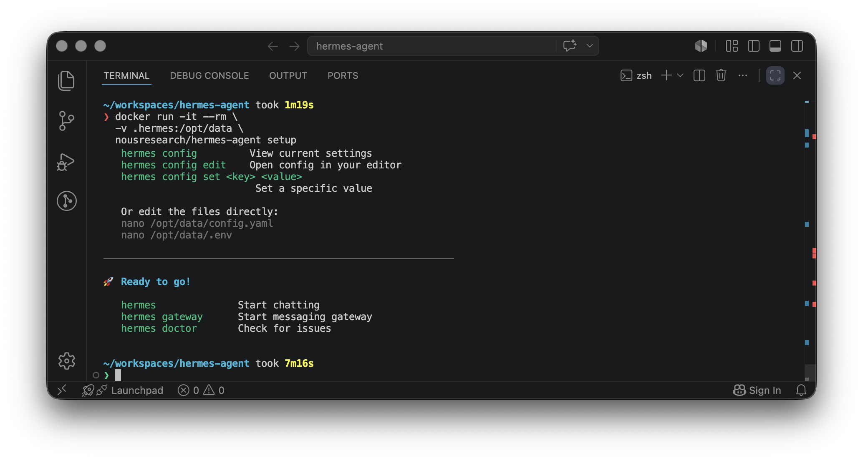Click the "docker run -it --rm" command line
This screenshot has height=461, width=863.
tap(177, 117)
